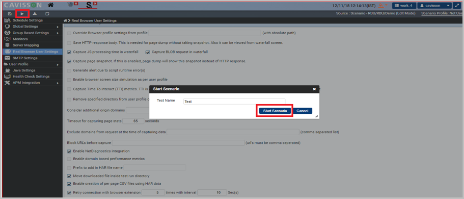The image size is (464, 199).
Task: Click the download icon in toolbar
Action: click(x=35, y=14)
